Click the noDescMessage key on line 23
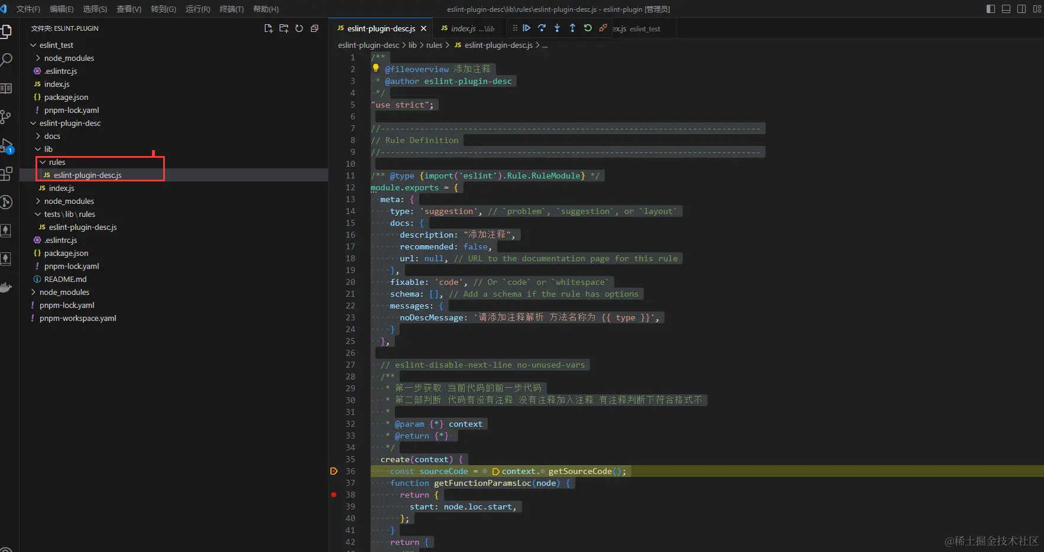 coord(432,317)
